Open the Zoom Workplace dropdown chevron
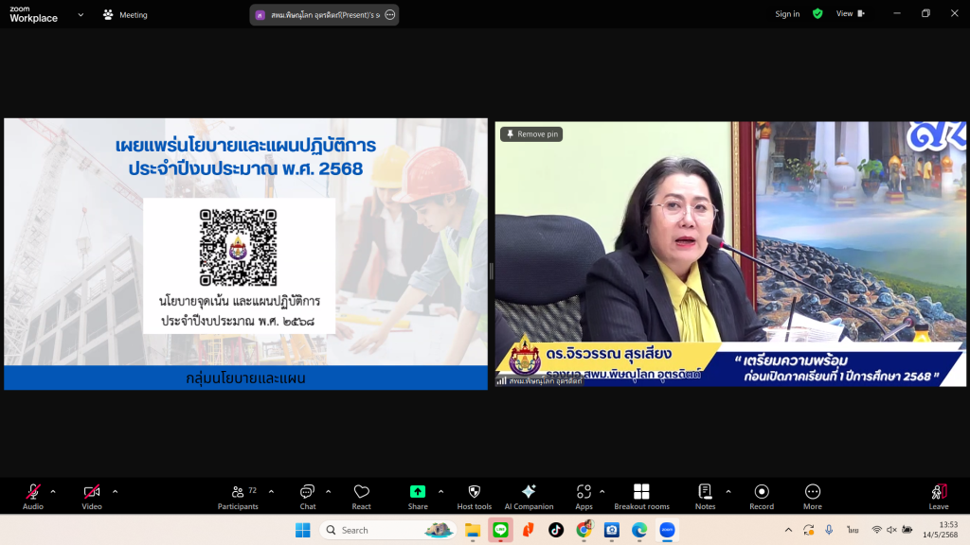This screenshot has height=545, width=970. (x=81, y=15)
